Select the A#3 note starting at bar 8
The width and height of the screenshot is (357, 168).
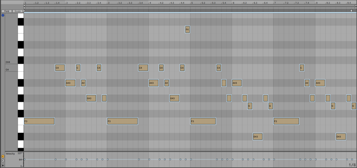pyautogui.click(x=320, y=83)
